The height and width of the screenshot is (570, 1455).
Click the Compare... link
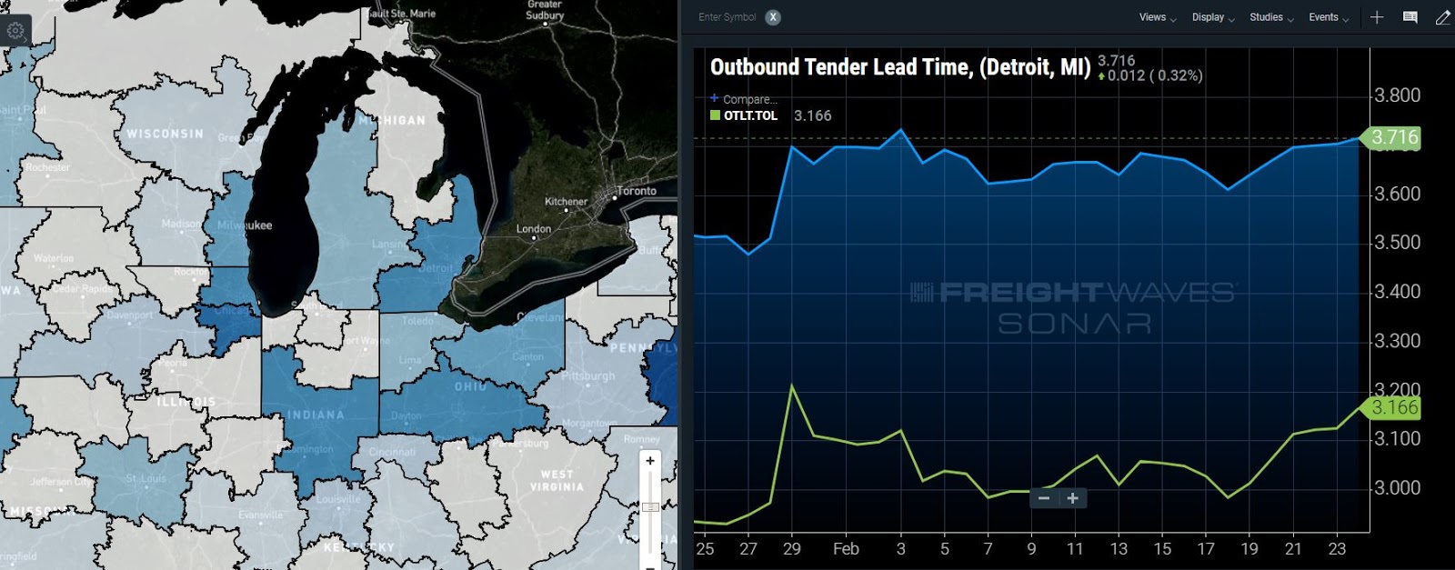749,99
